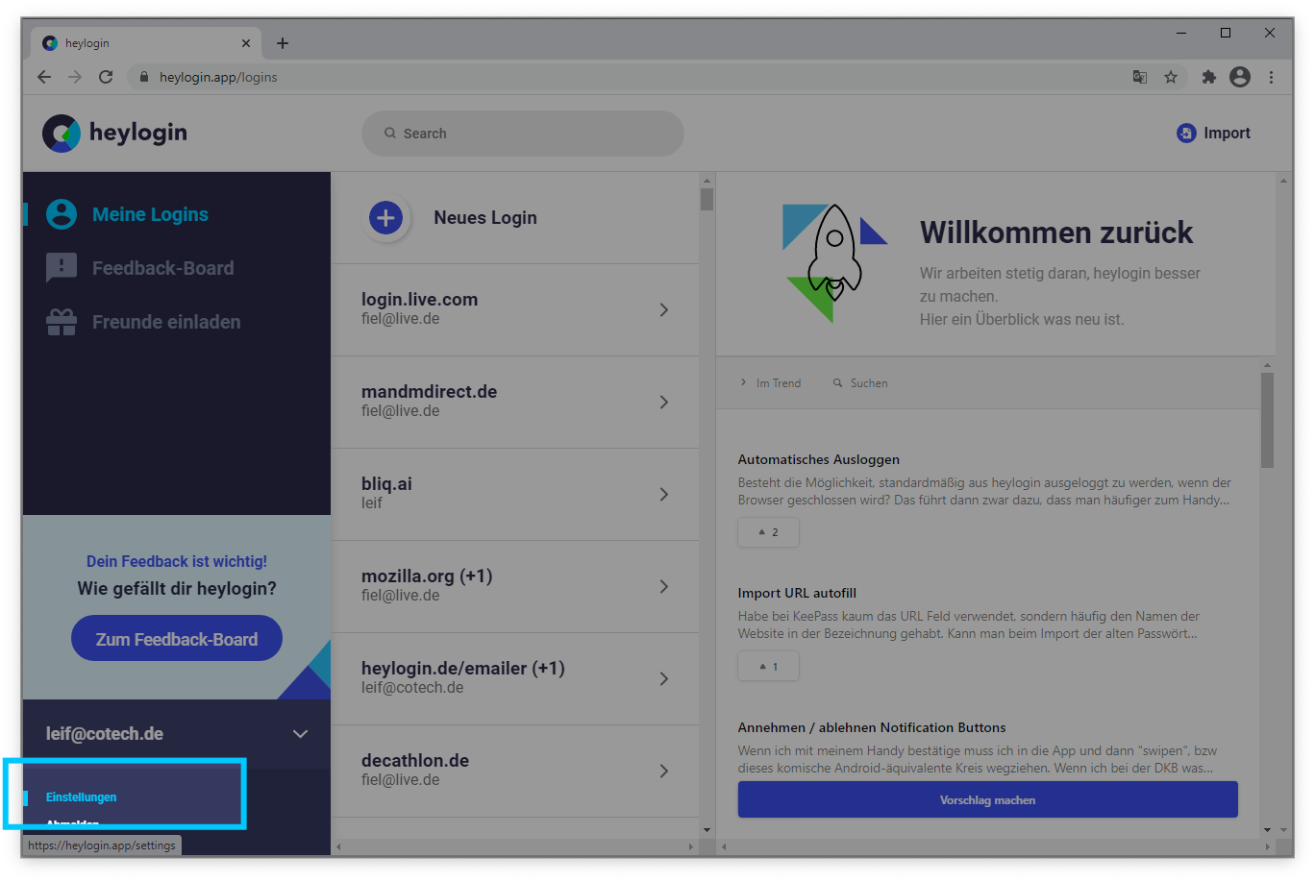
Task: Open a new browser tab
Action: tap(283, 43)
